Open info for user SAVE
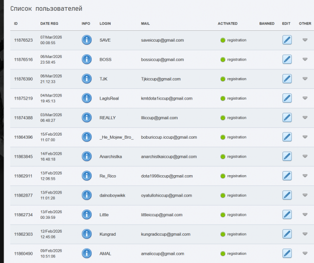314x263 pixels. point(86,40)
